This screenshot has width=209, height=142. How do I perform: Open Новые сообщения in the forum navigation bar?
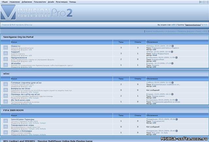click(154, 31)
